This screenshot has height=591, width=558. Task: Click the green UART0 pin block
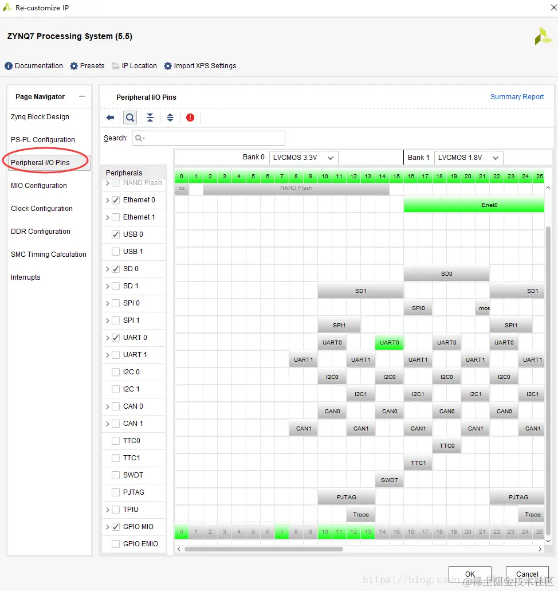coord(389,343)
